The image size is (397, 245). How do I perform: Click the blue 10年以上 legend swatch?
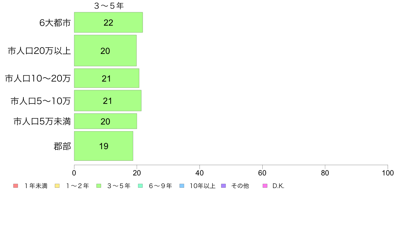(182, 186)
